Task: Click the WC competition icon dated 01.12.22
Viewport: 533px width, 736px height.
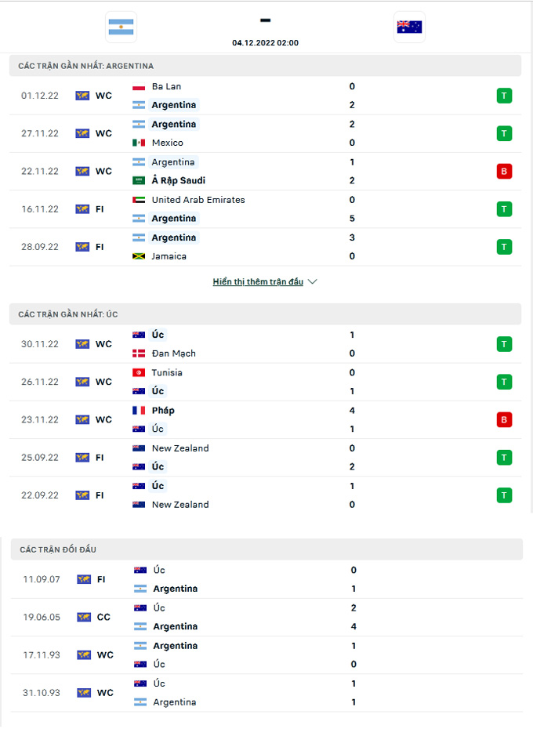Action: tap(82, 96)
